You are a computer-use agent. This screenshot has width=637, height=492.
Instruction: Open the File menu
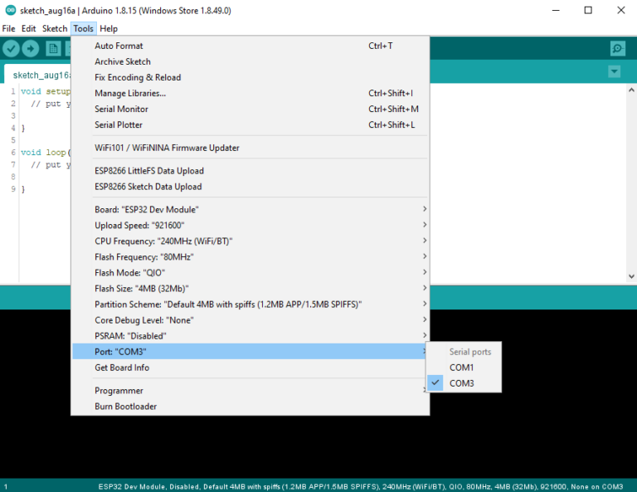[x=9, y=28]
